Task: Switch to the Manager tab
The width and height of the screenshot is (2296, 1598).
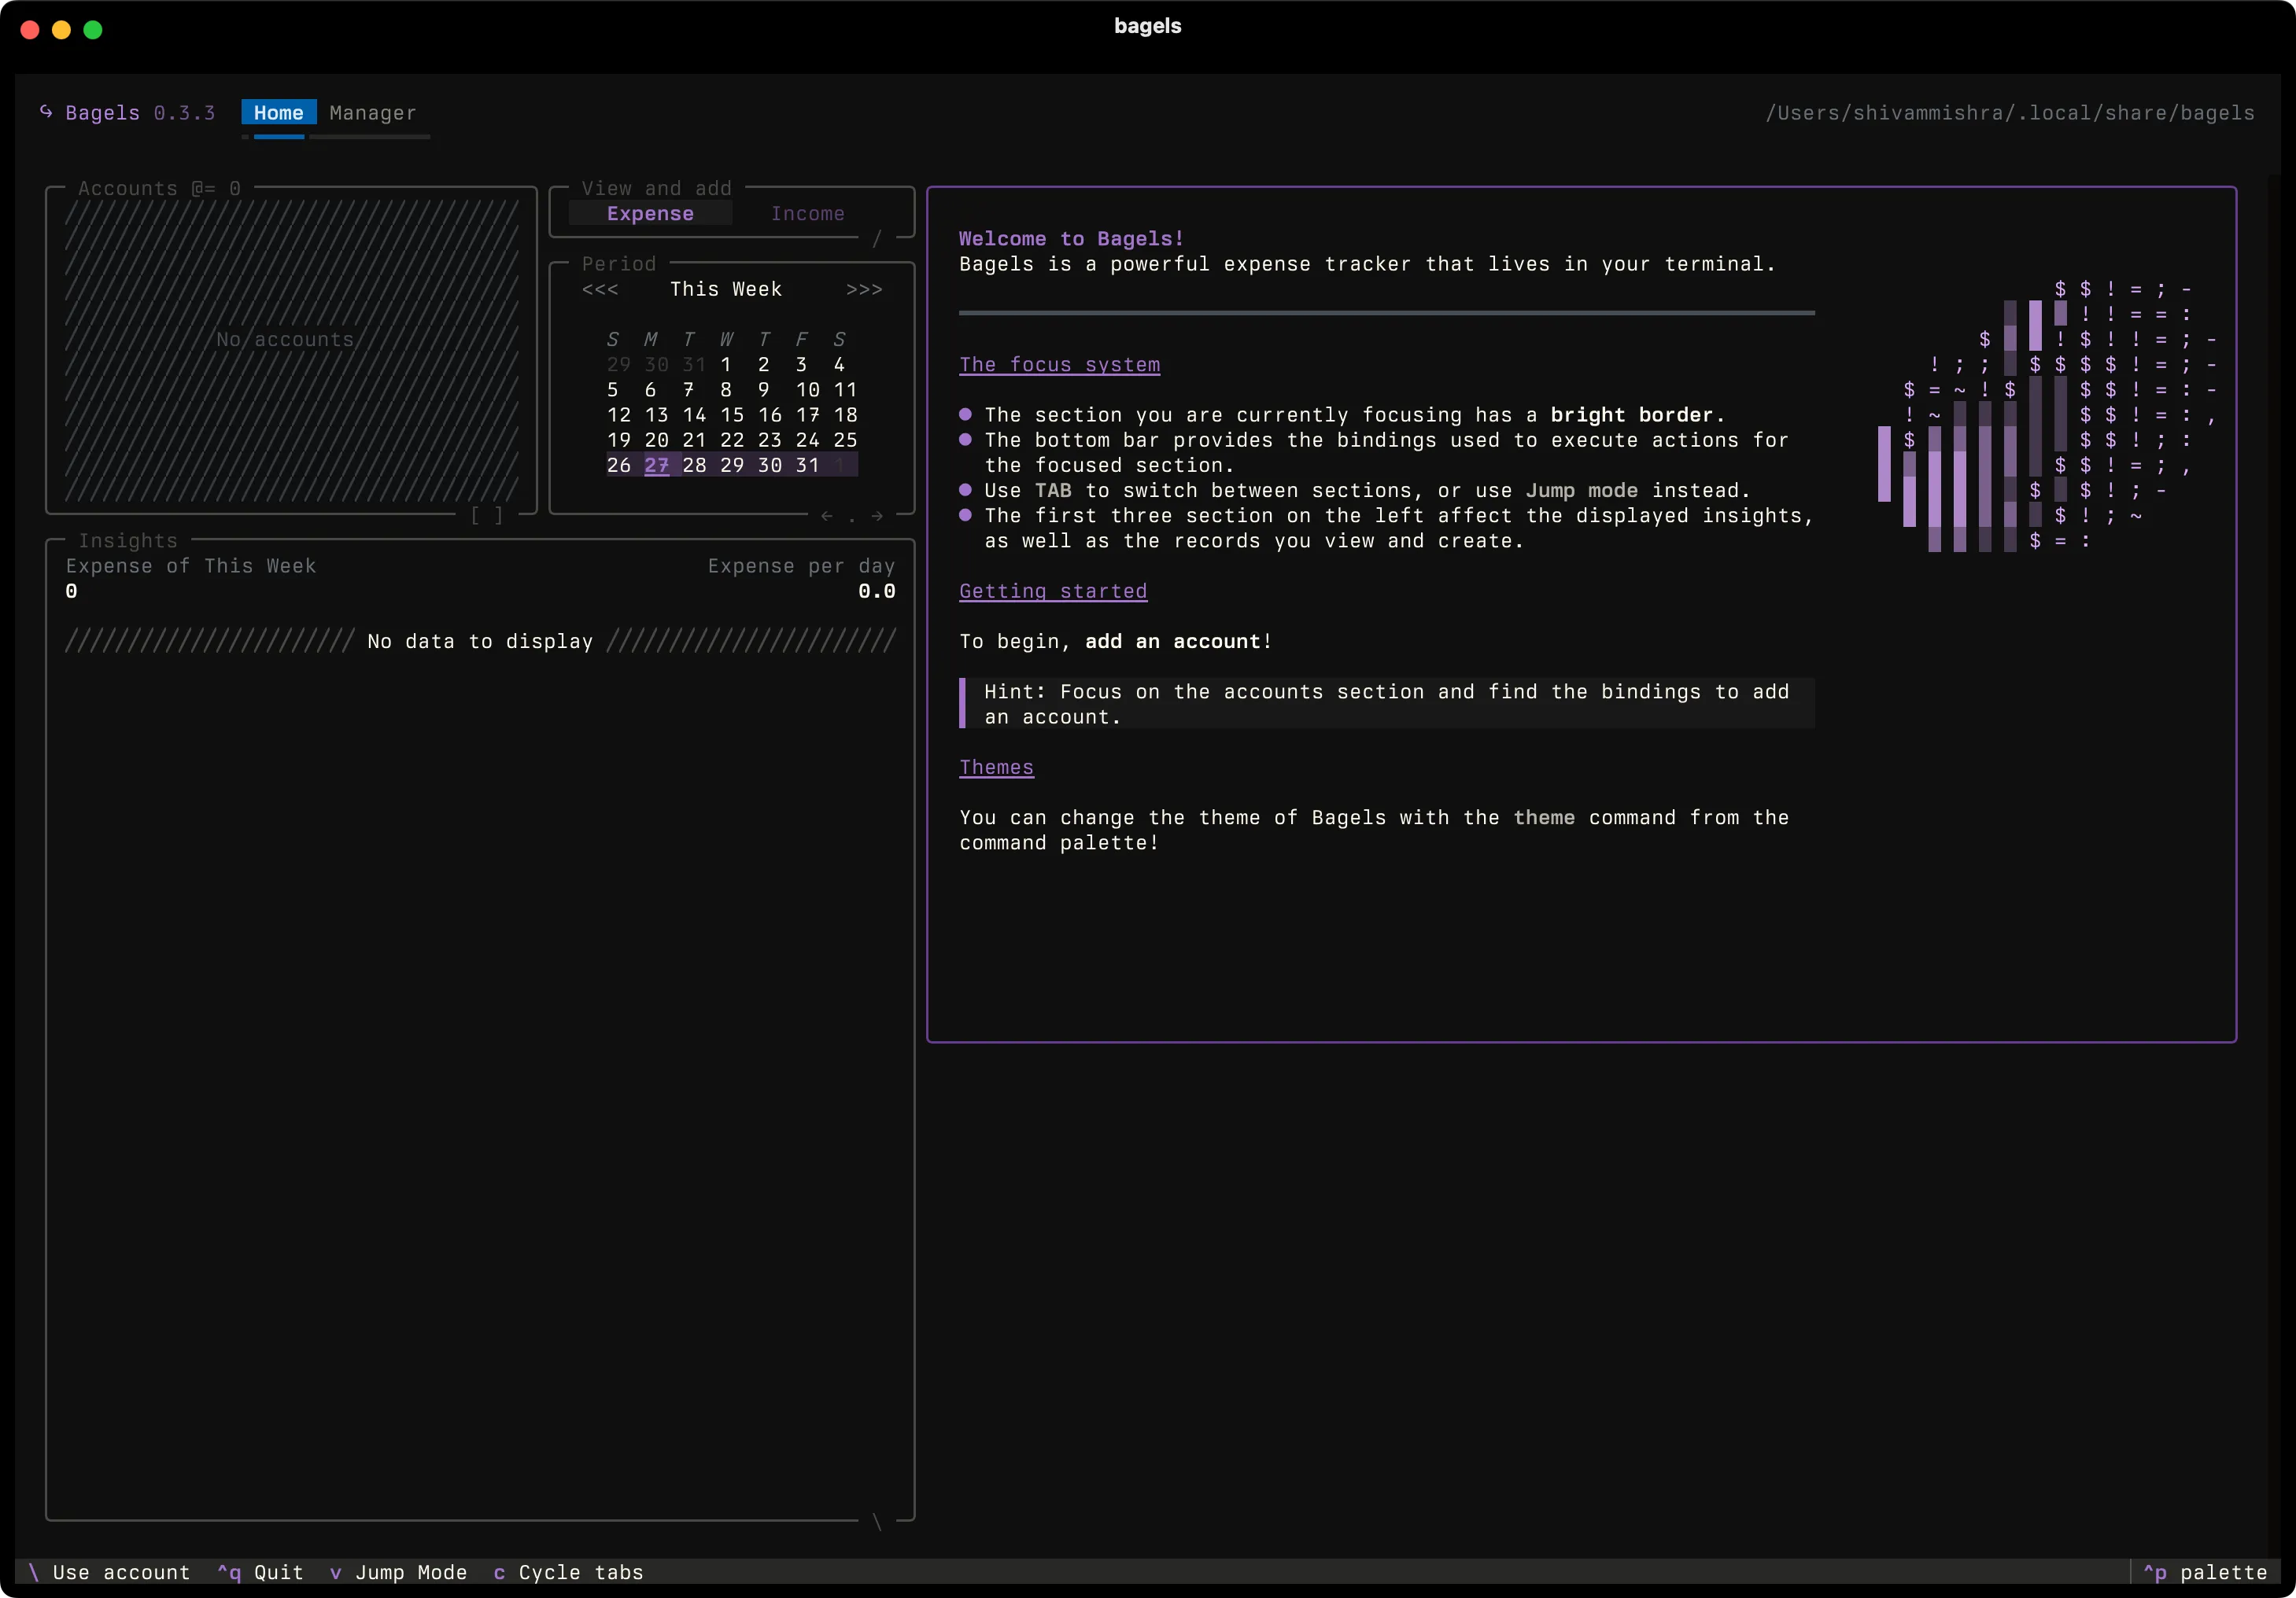Action: coord(372,113)
